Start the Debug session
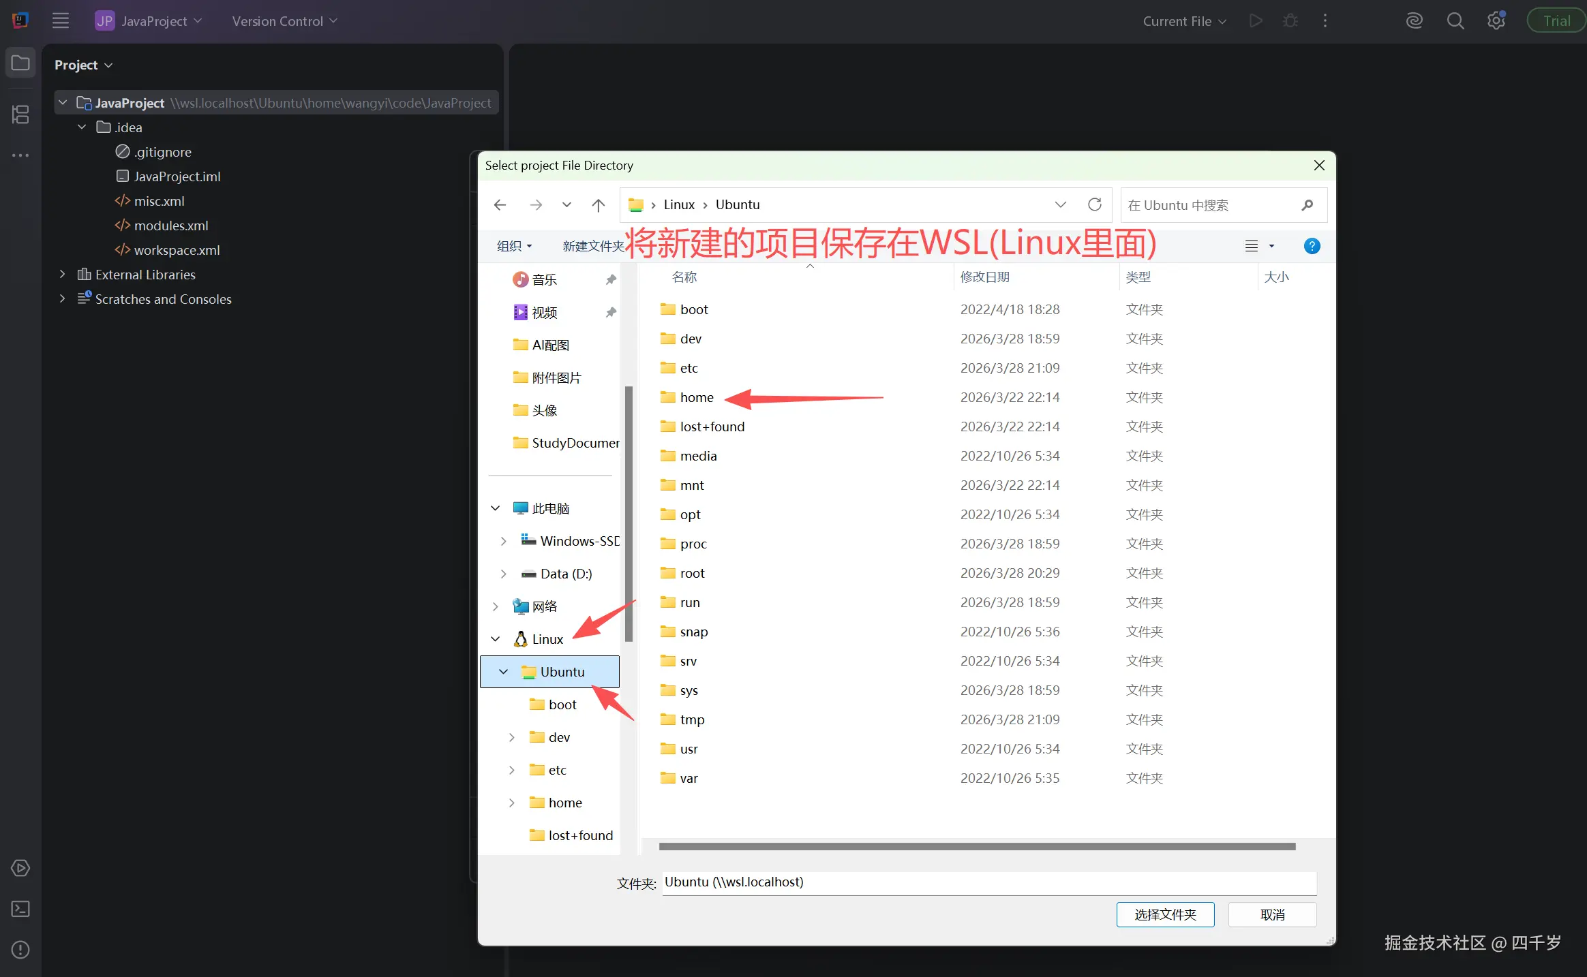The width and height of the screenshot is (1587, 977). coord(1290,20)
